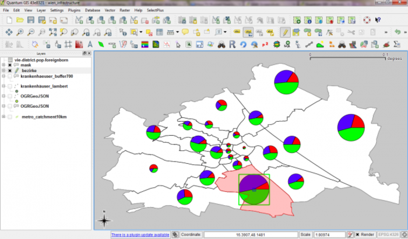Click the green Undo arrow icon
The height and width of the screenshot is (239, 408).
coord(398,32)
